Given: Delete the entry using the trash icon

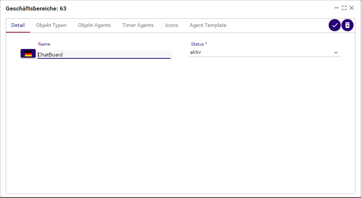Looking at the screenshot, I should coord(347,25).
